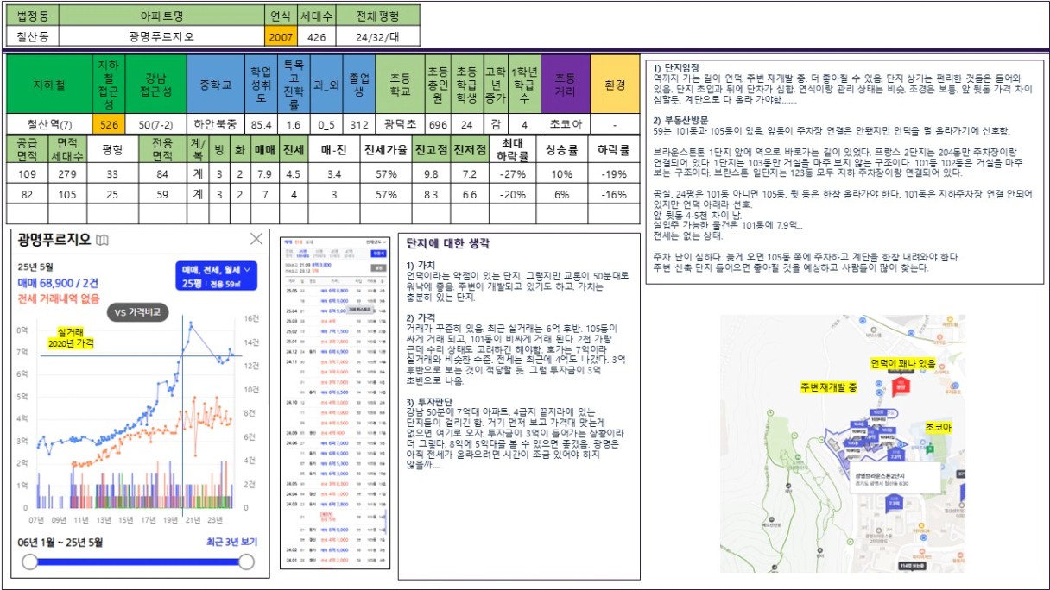Select the 법정동 header cell
1050x590 pixels.
(34, 16)
